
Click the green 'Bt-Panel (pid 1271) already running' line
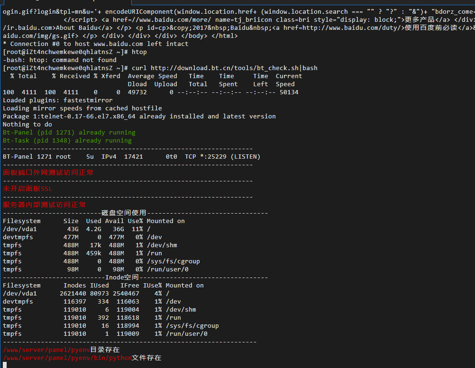69,133
